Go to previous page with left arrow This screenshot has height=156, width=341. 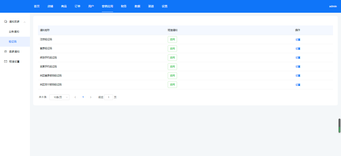(75, 97)
